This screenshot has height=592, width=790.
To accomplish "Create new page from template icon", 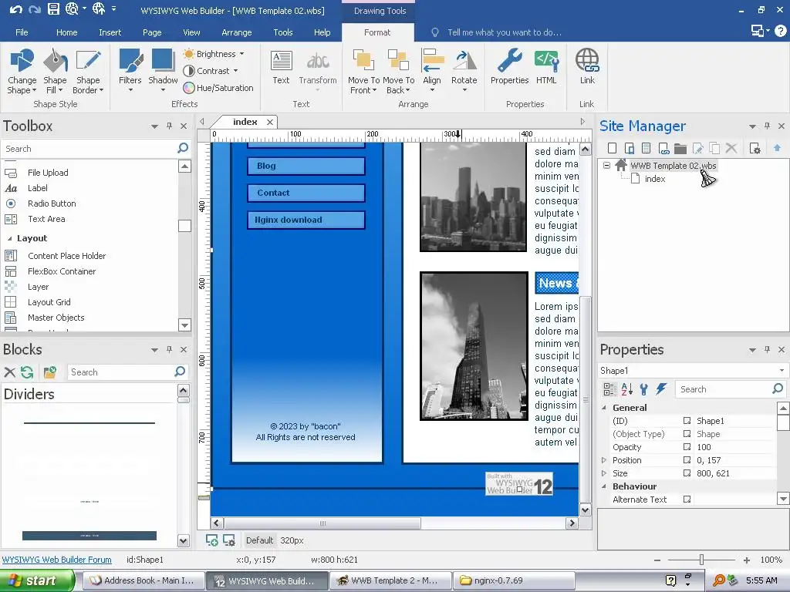I will 646,148.
